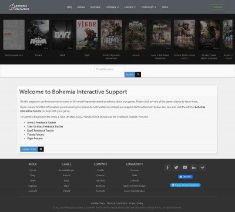This screenshot has width=235, height=212.
Task: Open Services link in footer Company column
Action: pyautogui.click(x=100, y=181)
